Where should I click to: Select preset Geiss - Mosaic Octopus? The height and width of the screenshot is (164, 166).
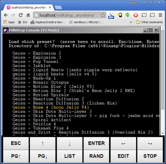click(x=41, y=82)
